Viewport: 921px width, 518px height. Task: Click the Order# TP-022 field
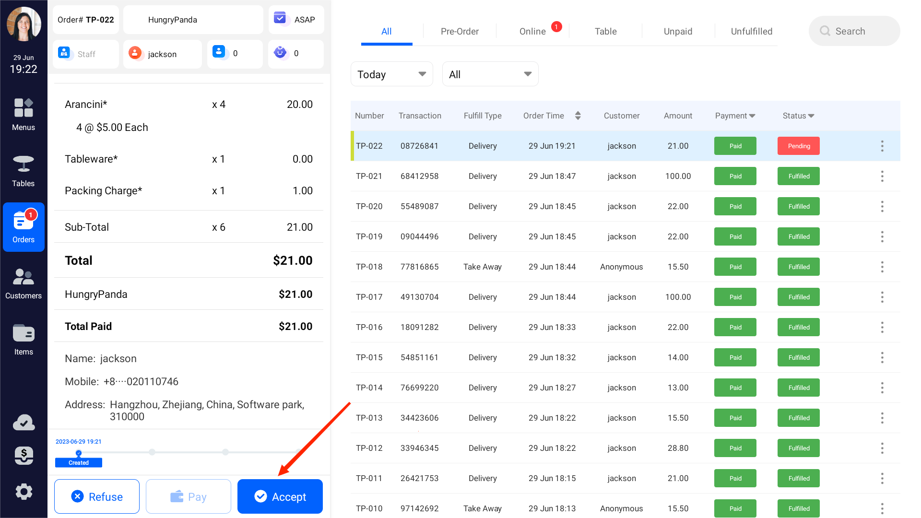point(86,20)
